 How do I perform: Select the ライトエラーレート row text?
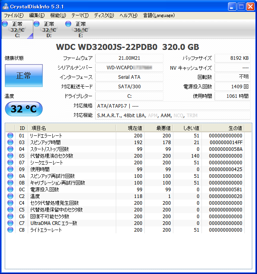[x=46, y=230]
